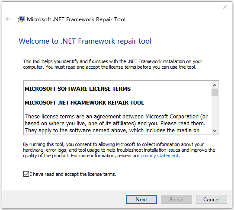Image resolution: width=234 pixels, height=210 pixels.
Task: Go back using the left arrow icon
Action: coord(8,19)
